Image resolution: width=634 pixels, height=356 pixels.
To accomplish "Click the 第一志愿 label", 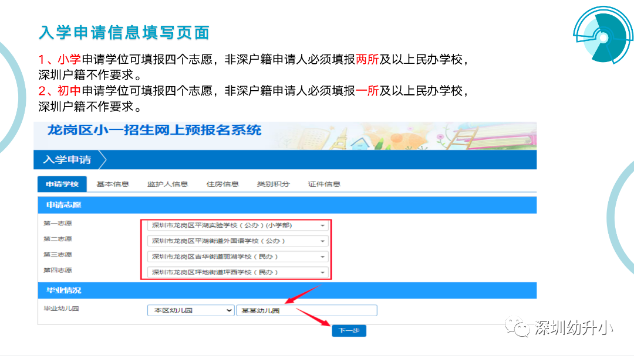I will click(58, 223).
